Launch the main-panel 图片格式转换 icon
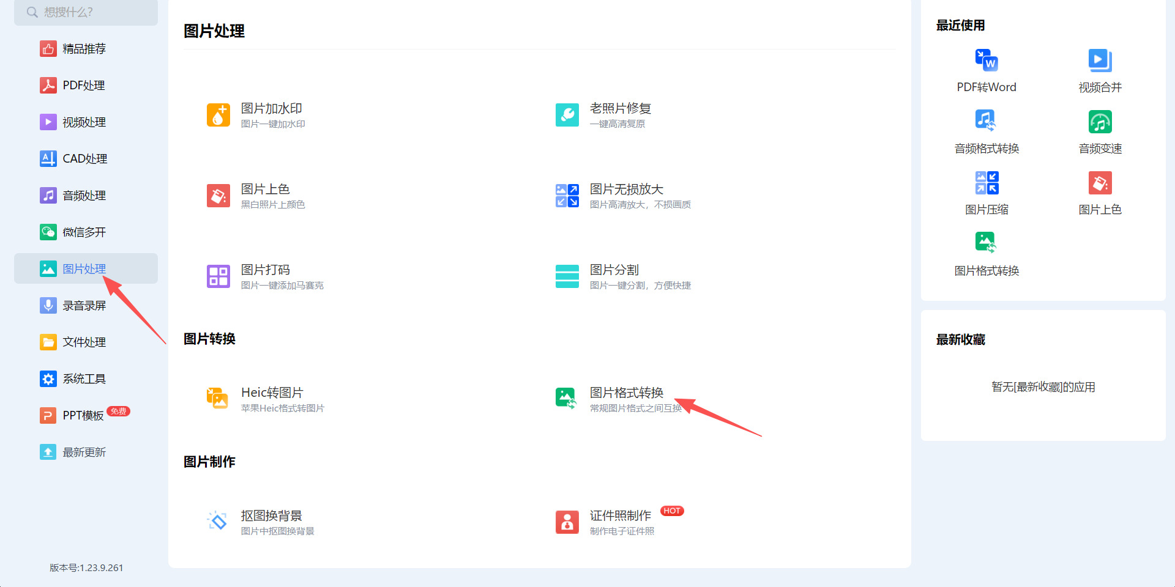This screenshot has height=587, width=1175. tap(567, 399)
